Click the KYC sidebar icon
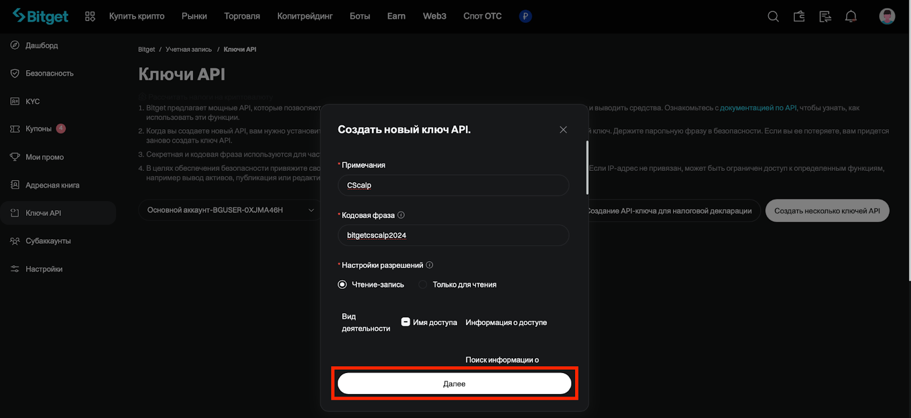Screen dimensions: 911x418 (15, 101)
